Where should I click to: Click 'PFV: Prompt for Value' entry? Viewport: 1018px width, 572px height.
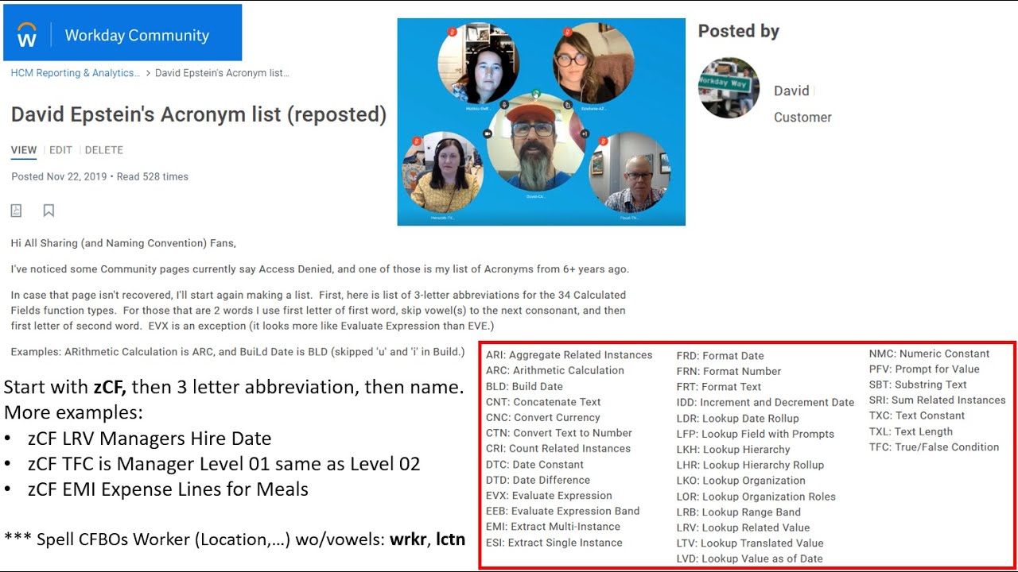coord(924,369)
